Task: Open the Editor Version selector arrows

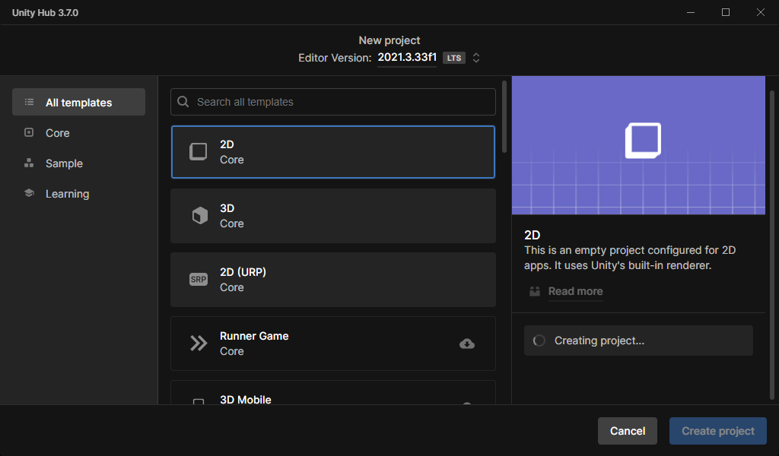Action: [x=476, y=58]
